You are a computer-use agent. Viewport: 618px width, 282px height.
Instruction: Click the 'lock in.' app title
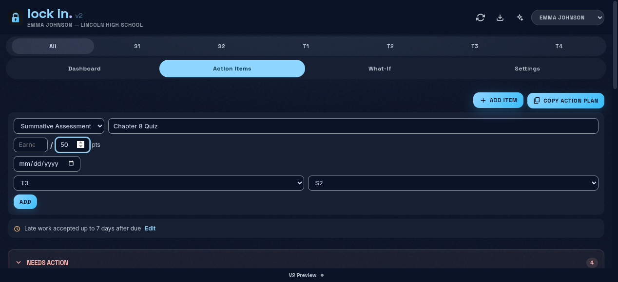click(50, 14)
